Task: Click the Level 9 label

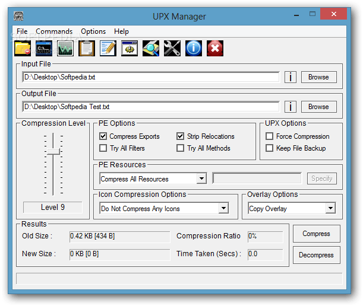Action: (x=53, y=208)
